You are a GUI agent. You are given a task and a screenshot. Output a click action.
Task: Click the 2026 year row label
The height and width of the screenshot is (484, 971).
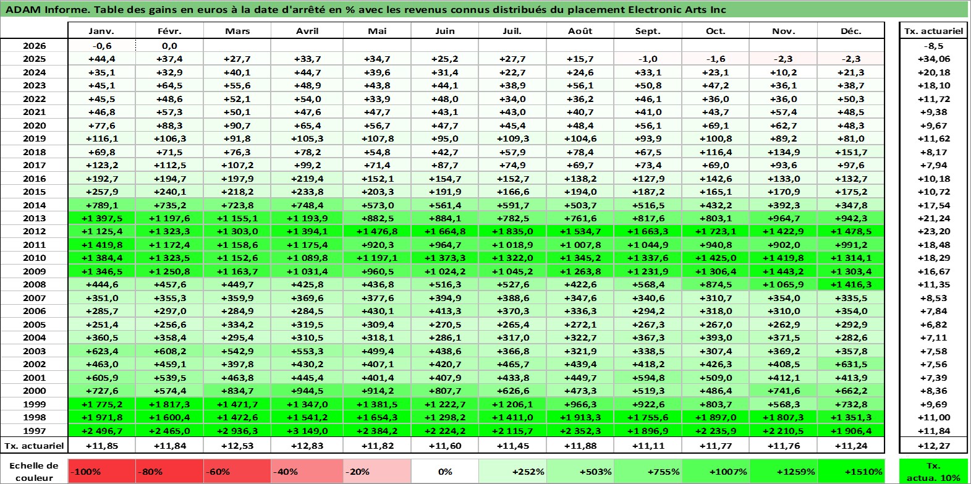pyautogui.click(x=34, y=46)
